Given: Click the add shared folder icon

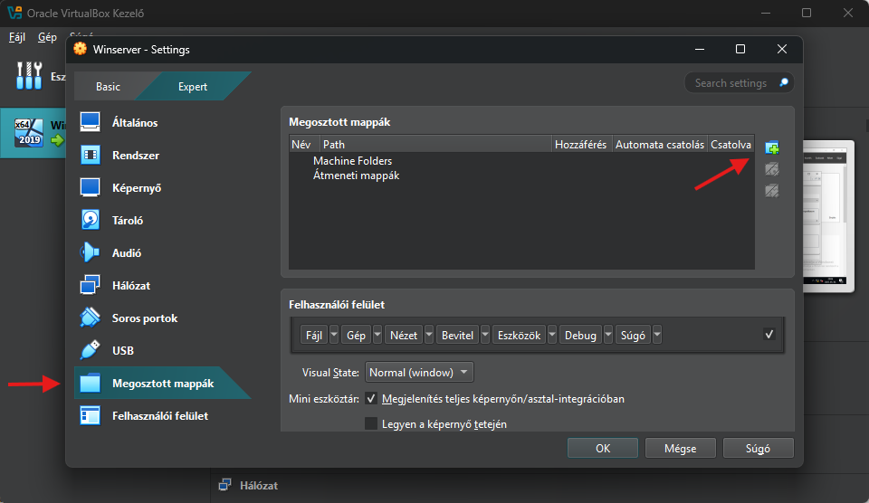Looking at the screenshot, I should coord(771,147).
